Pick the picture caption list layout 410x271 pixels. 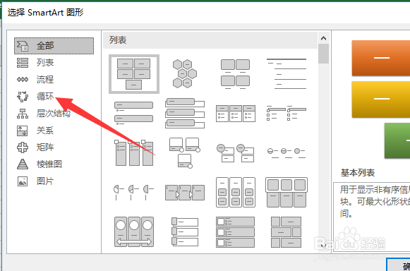click(x=235, y=74)
